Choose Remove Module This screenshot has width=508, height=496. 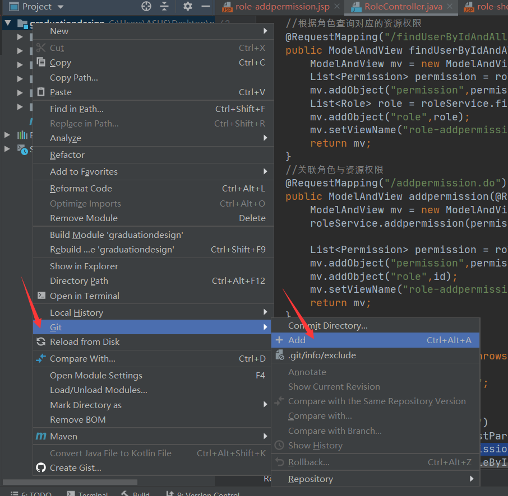click(153, 218)
